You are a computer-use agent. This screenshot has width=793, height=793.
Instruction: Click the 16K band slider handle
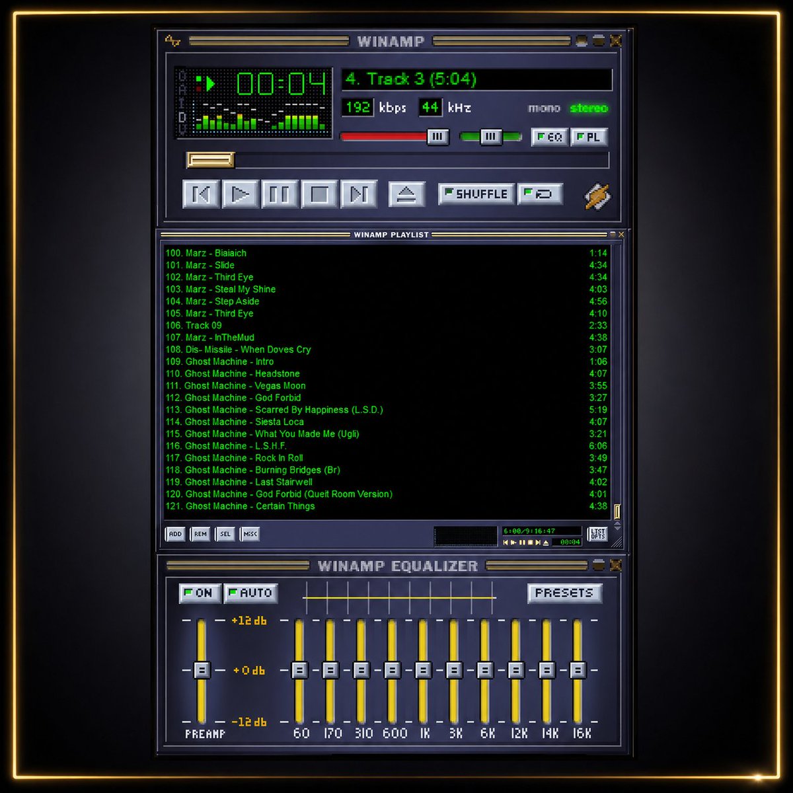(578, 670)
